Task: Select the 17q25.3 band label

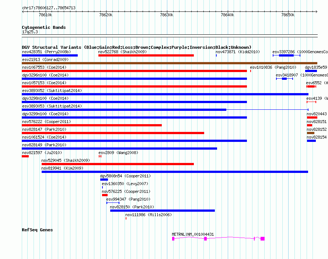Action: [x=30, y=32]
